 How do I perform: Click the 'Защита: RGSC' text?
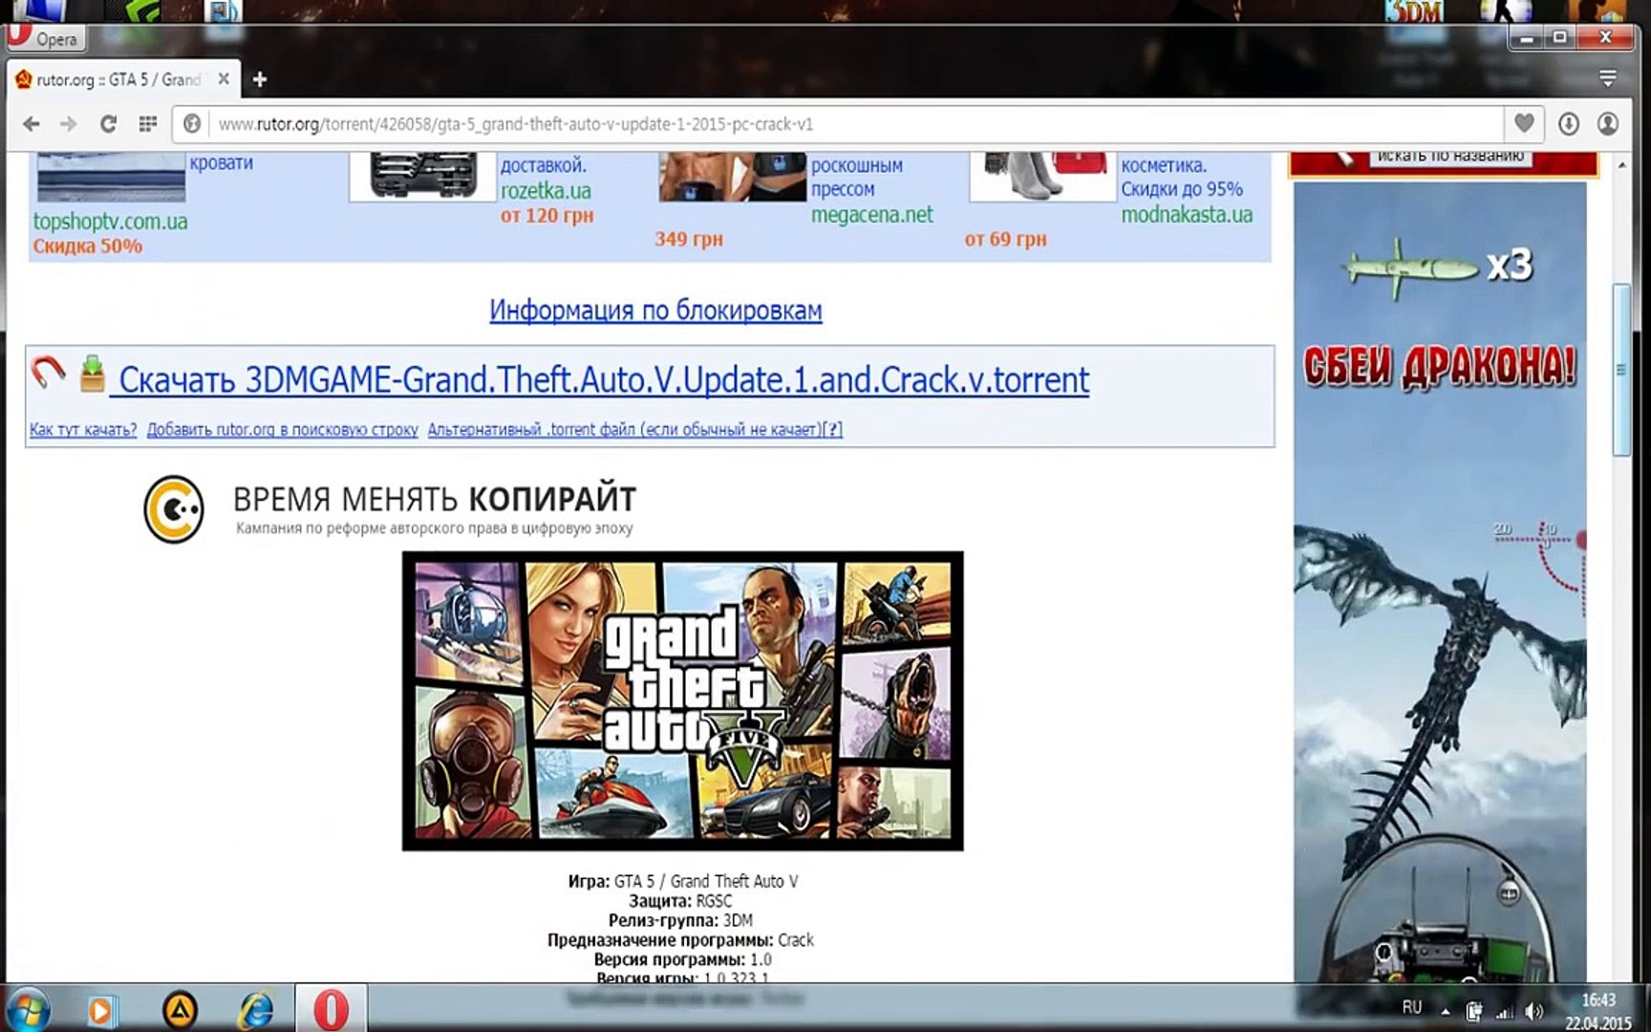click(x=680, y=901)
